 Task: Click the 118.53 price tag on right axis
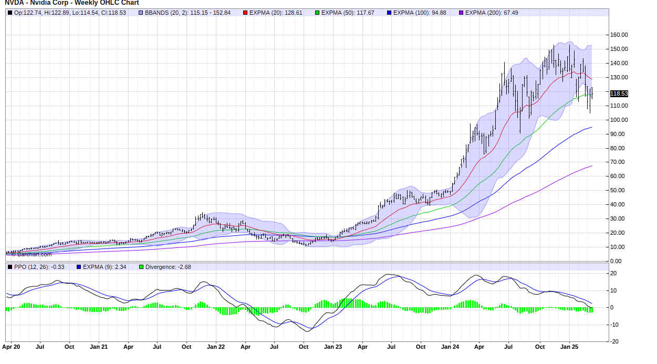pos(620,93)
